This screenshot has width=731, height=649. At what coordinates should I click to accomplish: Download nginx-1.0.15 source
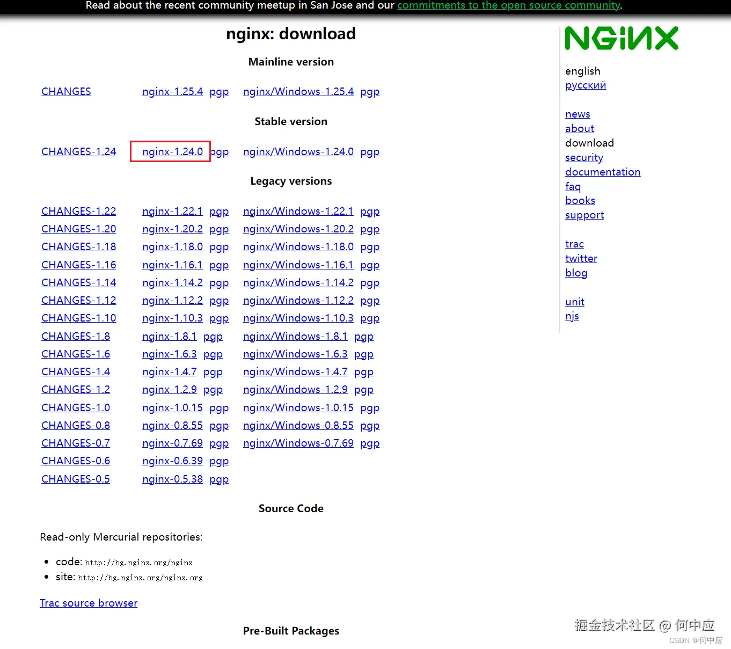point(172,408)
